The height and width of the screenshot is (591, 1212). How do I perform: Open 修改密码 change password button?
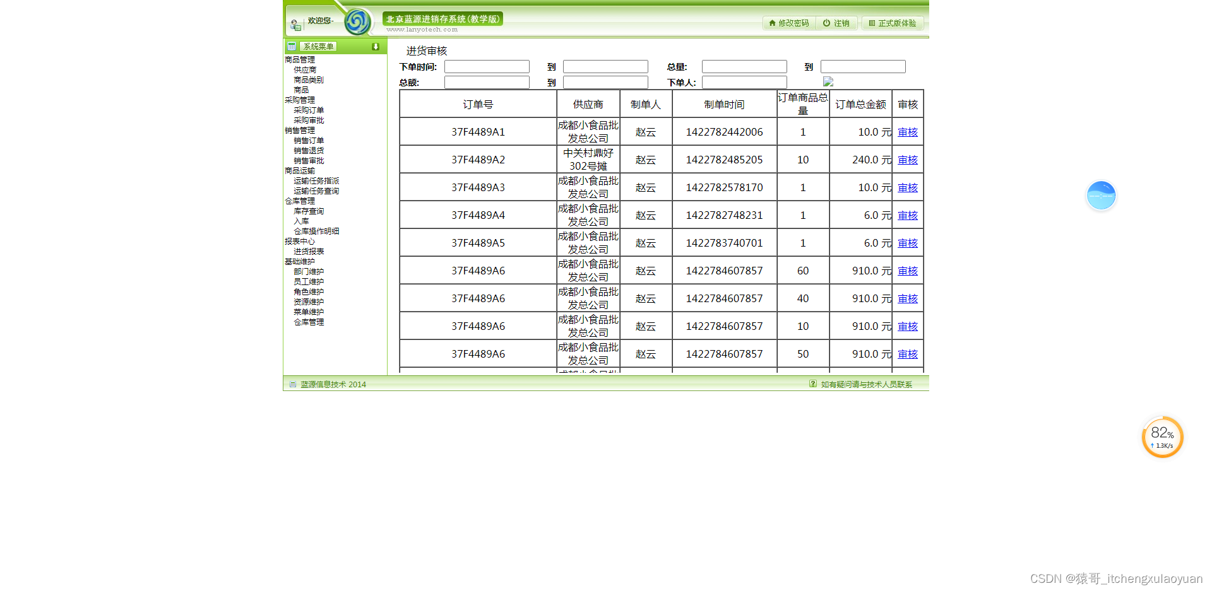coord(789,23)
